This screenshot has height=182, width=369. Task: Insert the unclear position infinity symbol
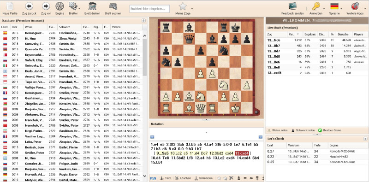coord(251,178)
